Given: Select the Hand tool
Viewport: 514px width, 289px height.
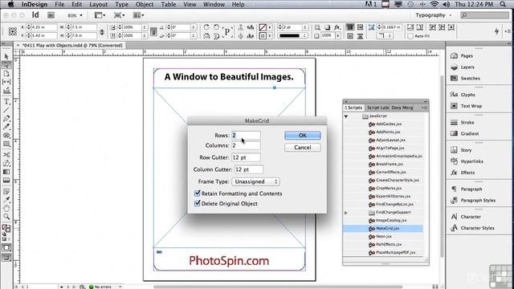Looking at the screenshot, I should 6,208.
